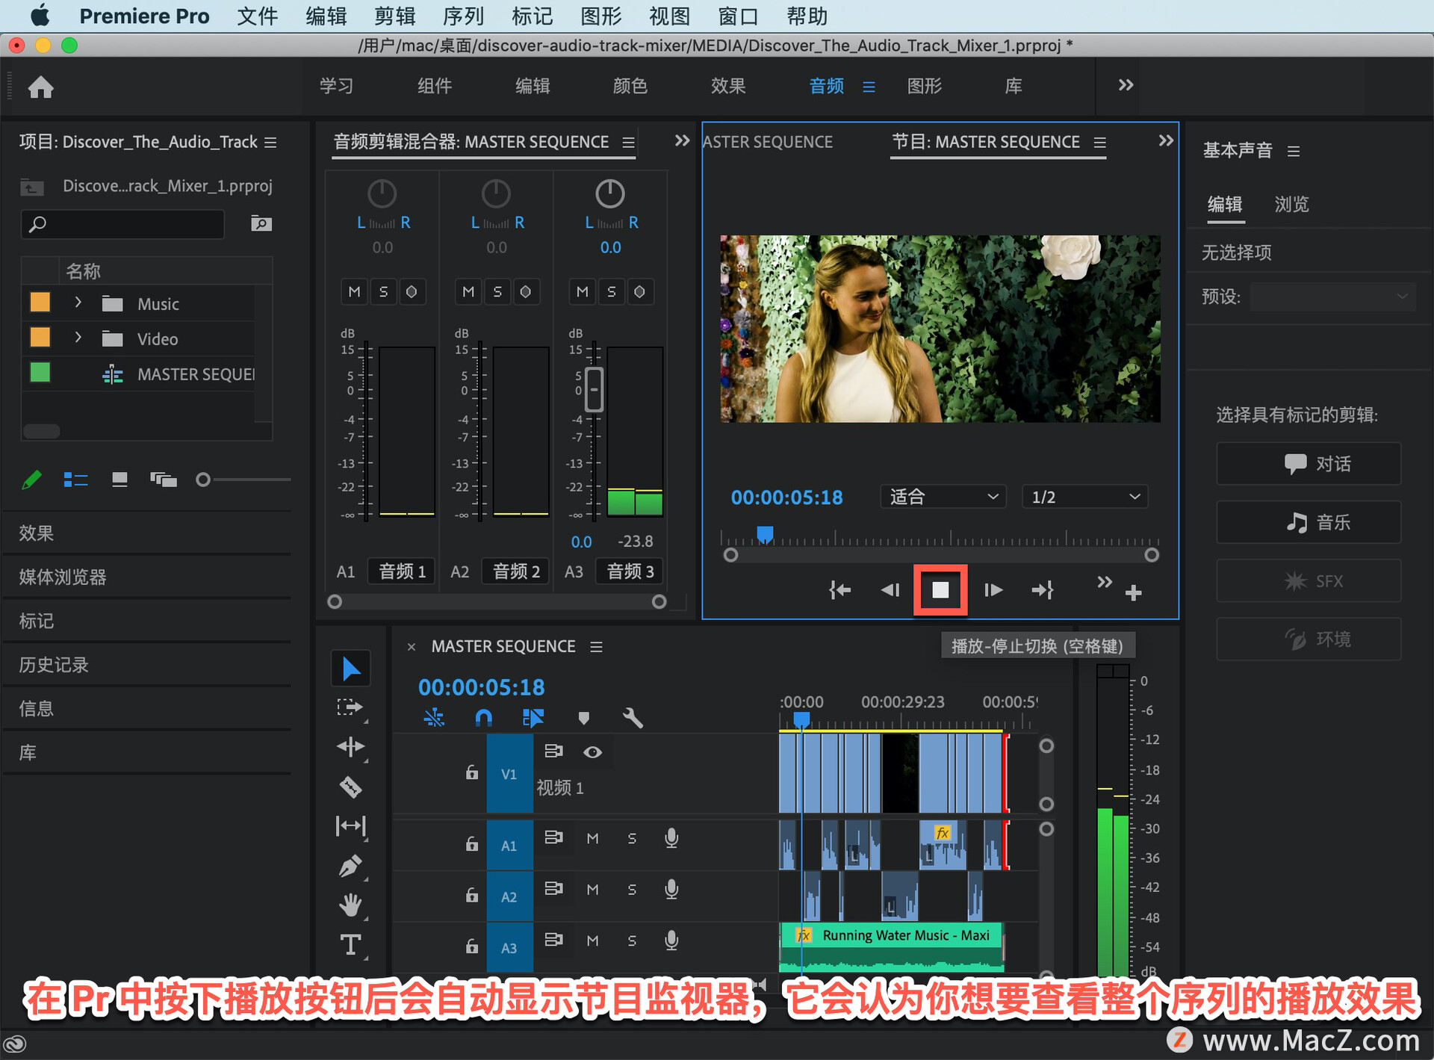Switch to the 颜色 workspace tab
1434x1060 pixels.
630,86
